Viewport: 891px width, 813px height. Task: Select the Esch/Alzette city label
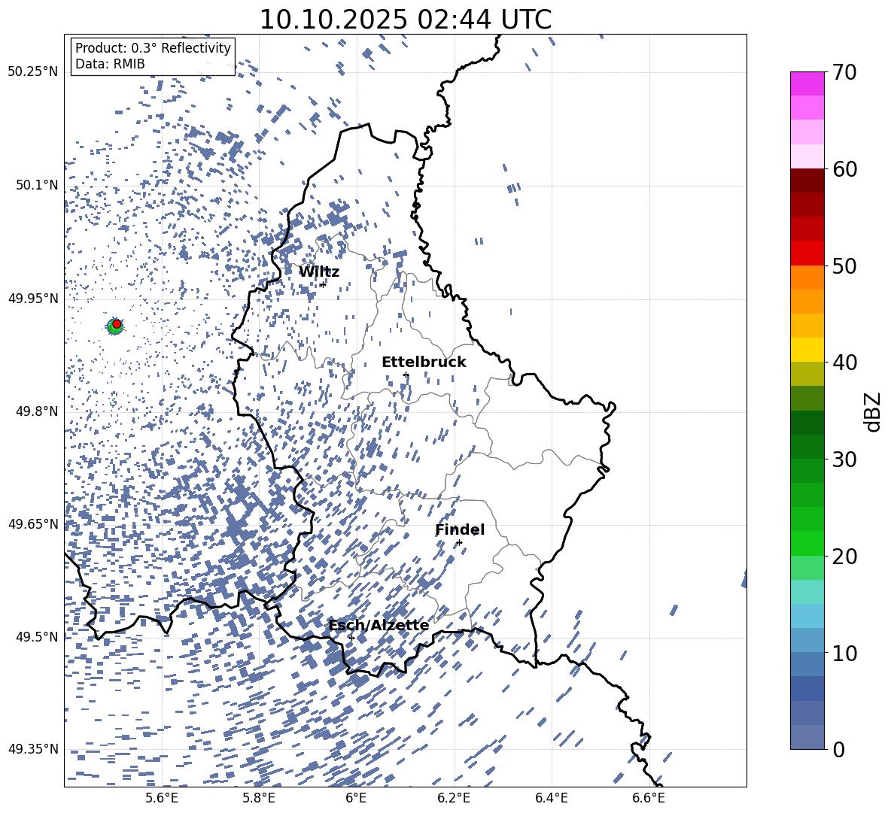379,625
